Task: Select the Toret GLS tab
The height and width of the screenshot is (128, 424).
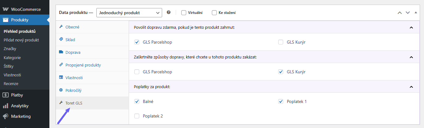Action: click(x=92, y=103)
